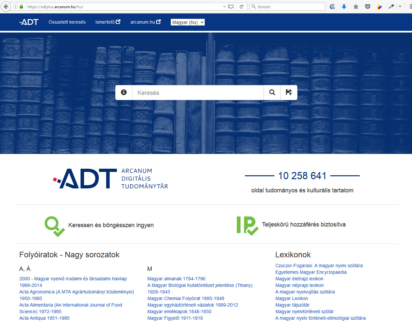Viewport: 412px width, 322px height.
Task: Open Acta Antiqua 1951-1995 link
Action: click(x=44, y=318)
